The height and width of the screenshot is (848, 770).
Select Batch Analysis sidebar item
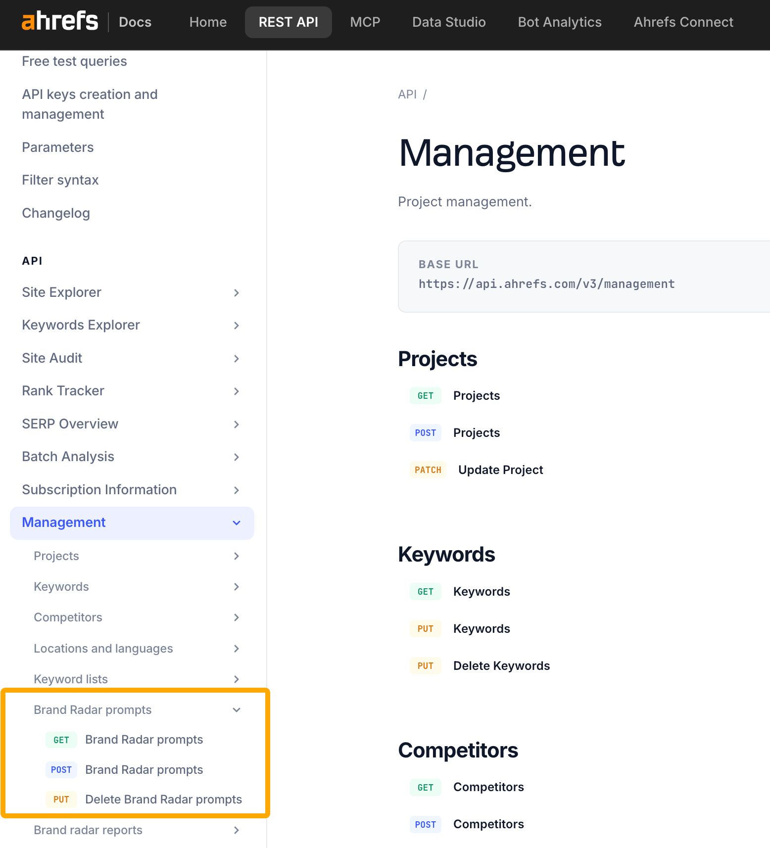pyautogui.click(x=68, y=457)
